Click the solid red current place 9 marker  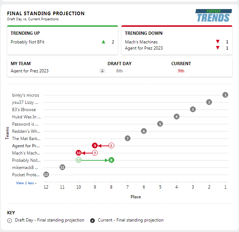tap(95, 145)
